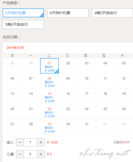Decrease children count with minus button
Image resolution: width=133 pixels, height=162 pixels.
click(20, 154)
